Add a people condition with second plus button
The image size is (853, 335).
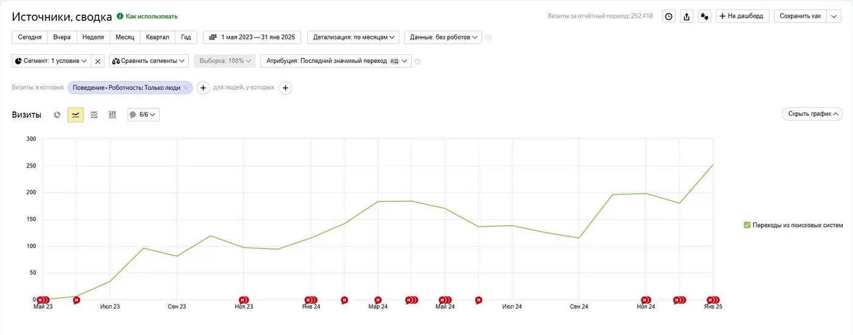(x=285, y=88)
